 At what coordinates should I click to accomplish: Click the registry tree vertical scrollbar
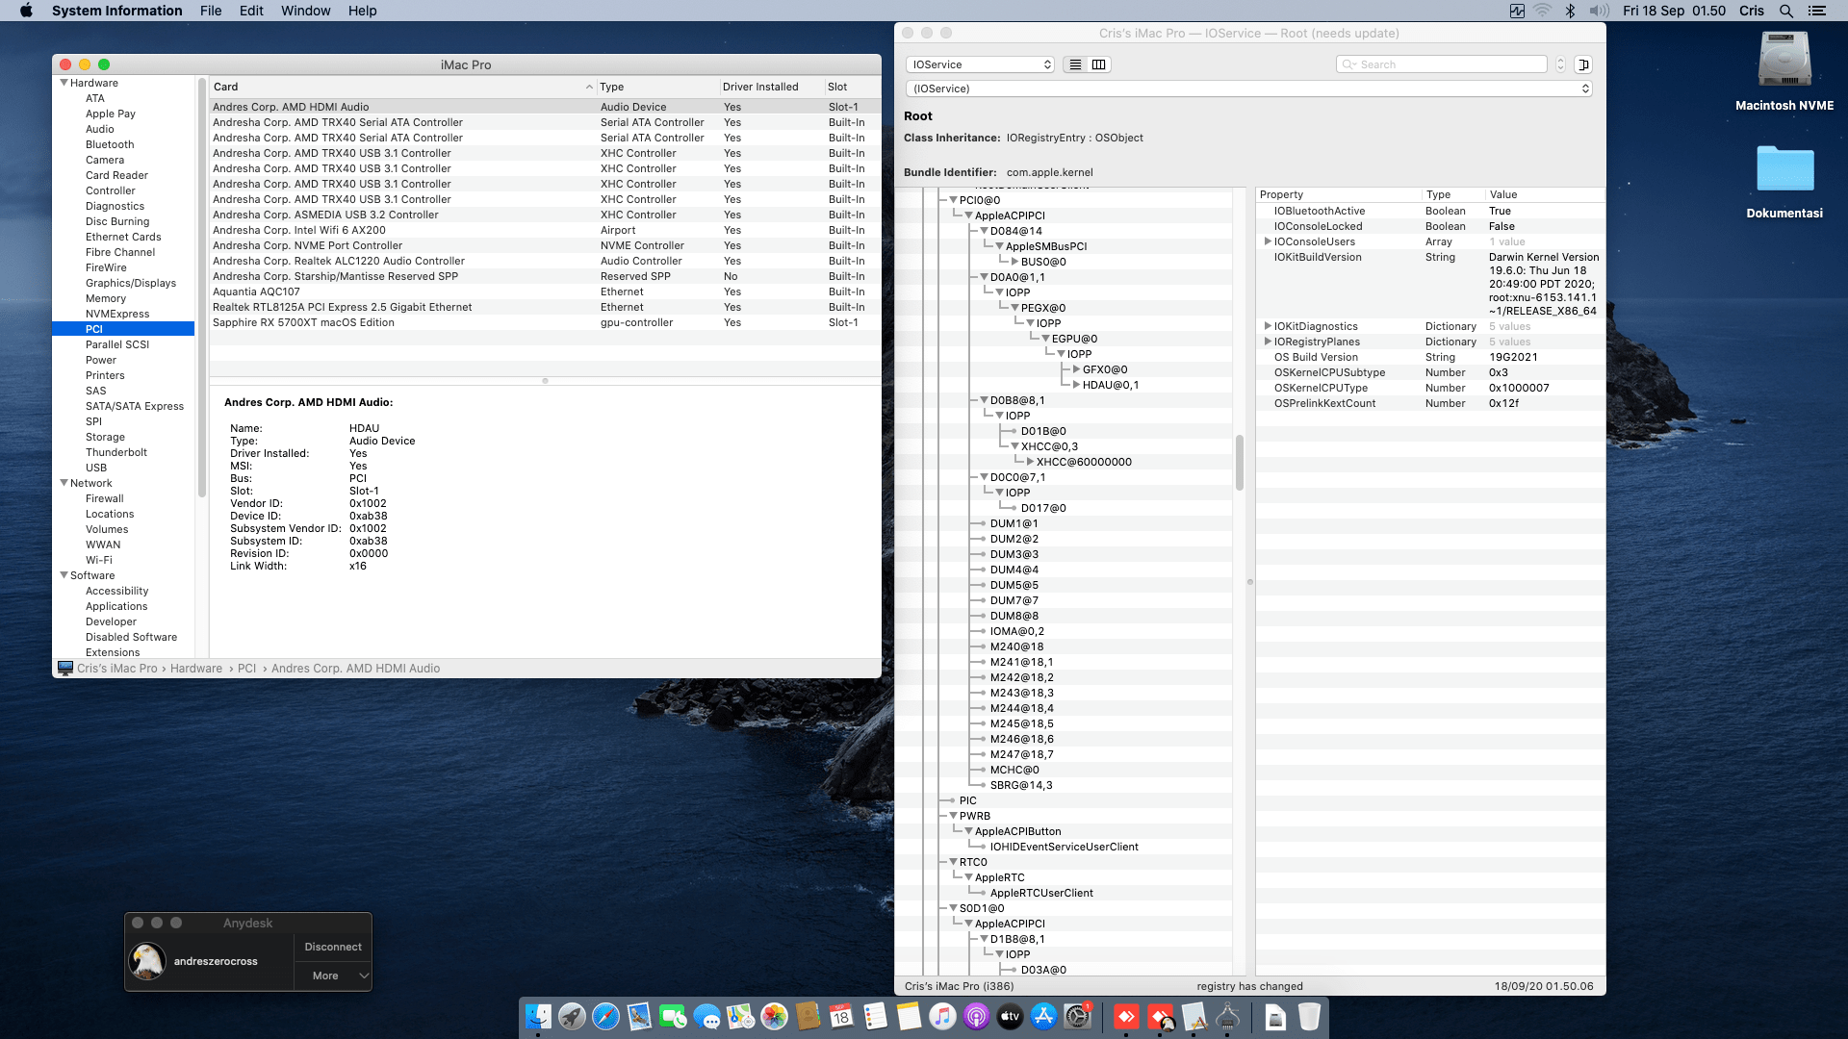[1240, 463]
